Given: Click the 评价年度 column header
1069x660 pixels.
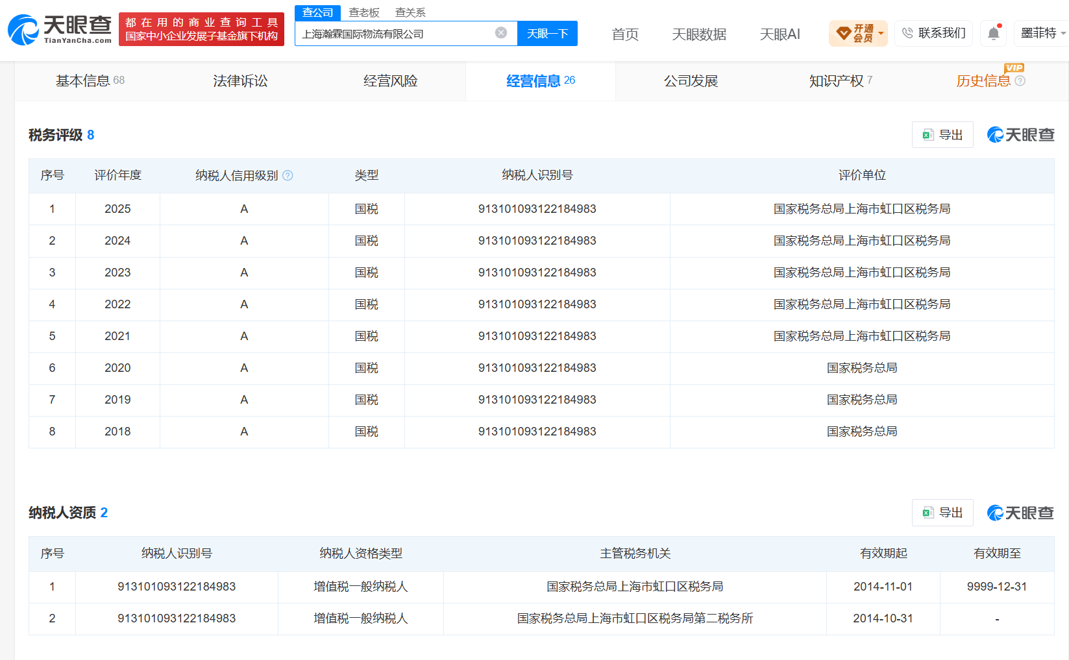Looking at the screenshot, I should tap(117, 175).
